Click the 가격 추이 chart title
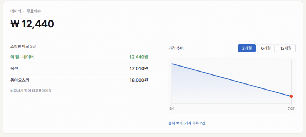 [176, 48]
